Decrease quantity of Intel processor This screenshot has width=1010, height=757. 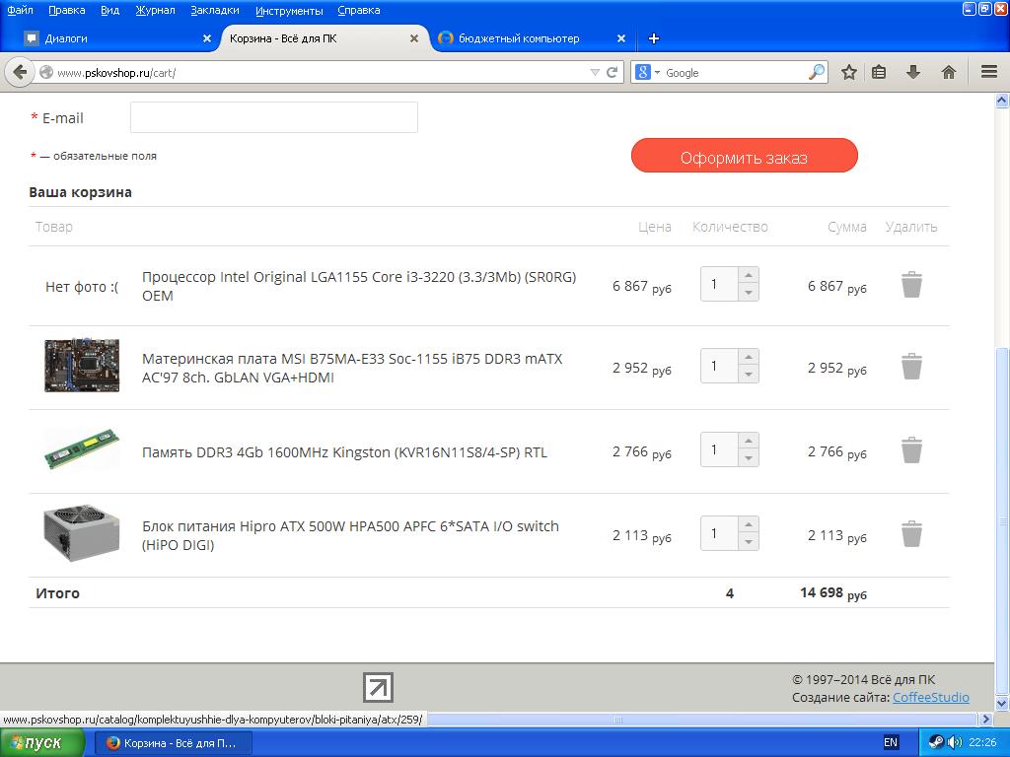click(x=749, y=293)
